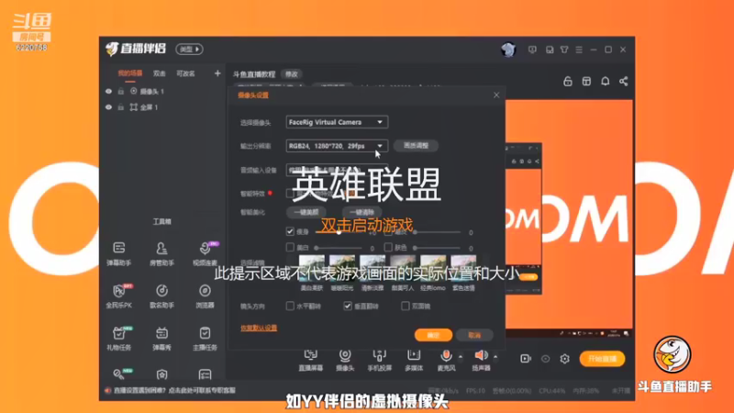Open FaceRig Virtual Camera dropdown
Screen dimensions: 734x413
337,122
